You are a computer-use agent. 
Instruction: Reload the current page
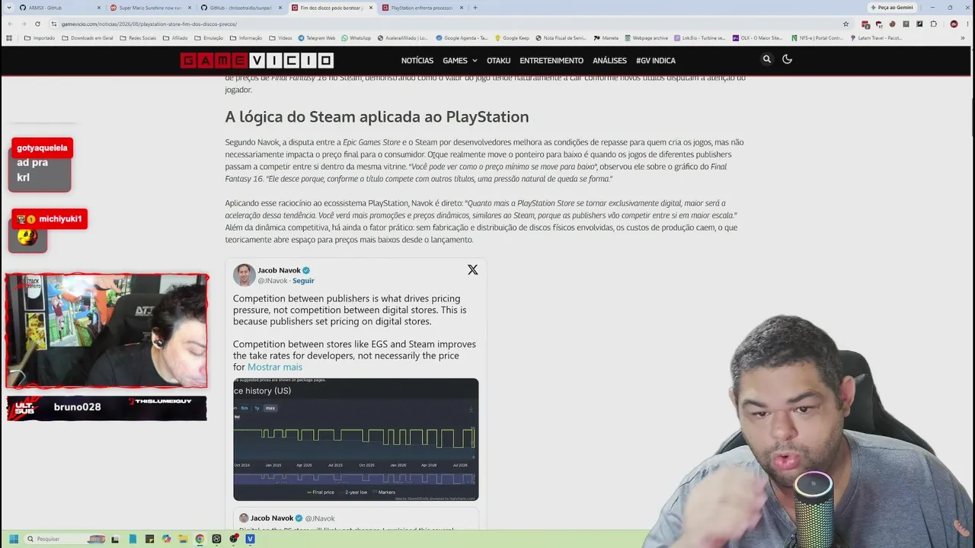39,24
